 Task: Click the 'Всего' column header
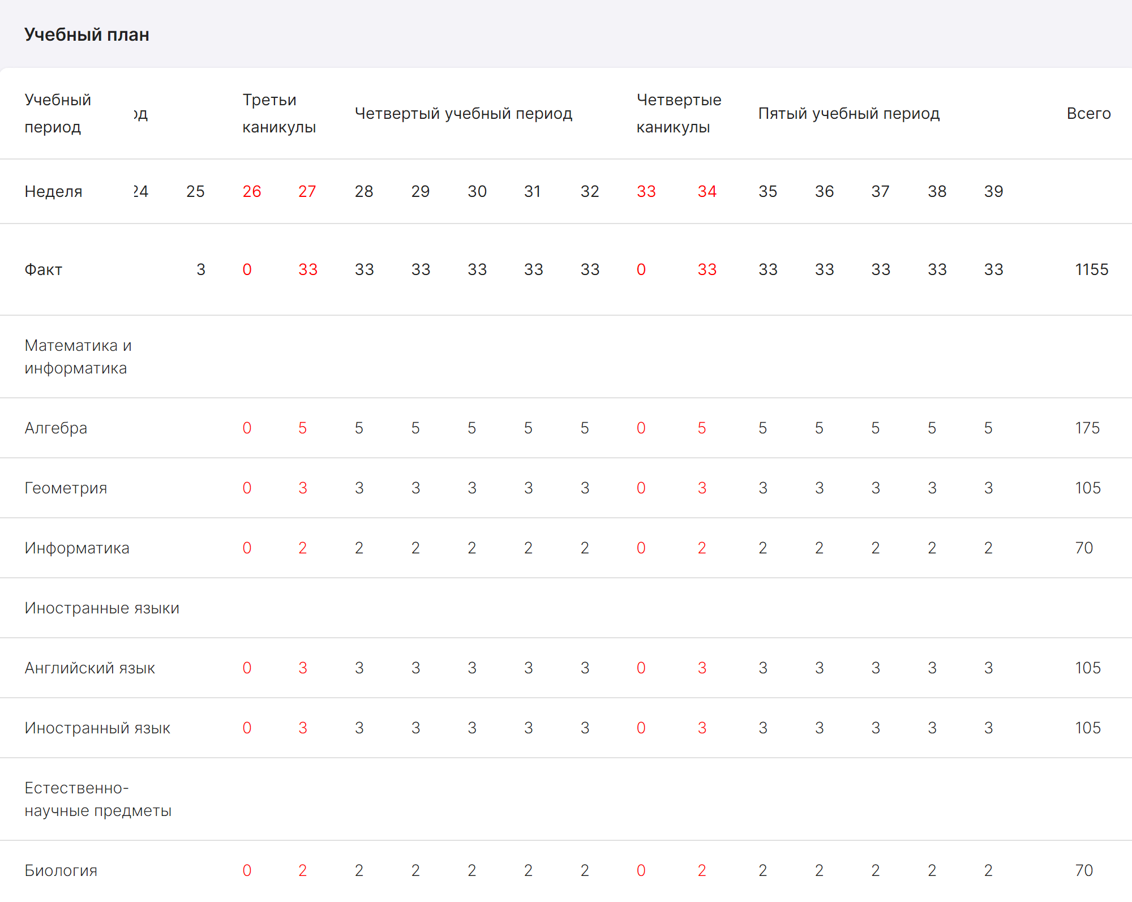[x=1088, y=113]
